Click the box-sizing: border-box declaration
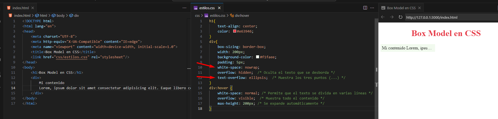Viewport: 498px width, 119px height. point(241,47)
